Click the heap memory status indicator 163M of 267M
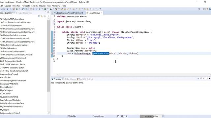 [x=151, y=116]
